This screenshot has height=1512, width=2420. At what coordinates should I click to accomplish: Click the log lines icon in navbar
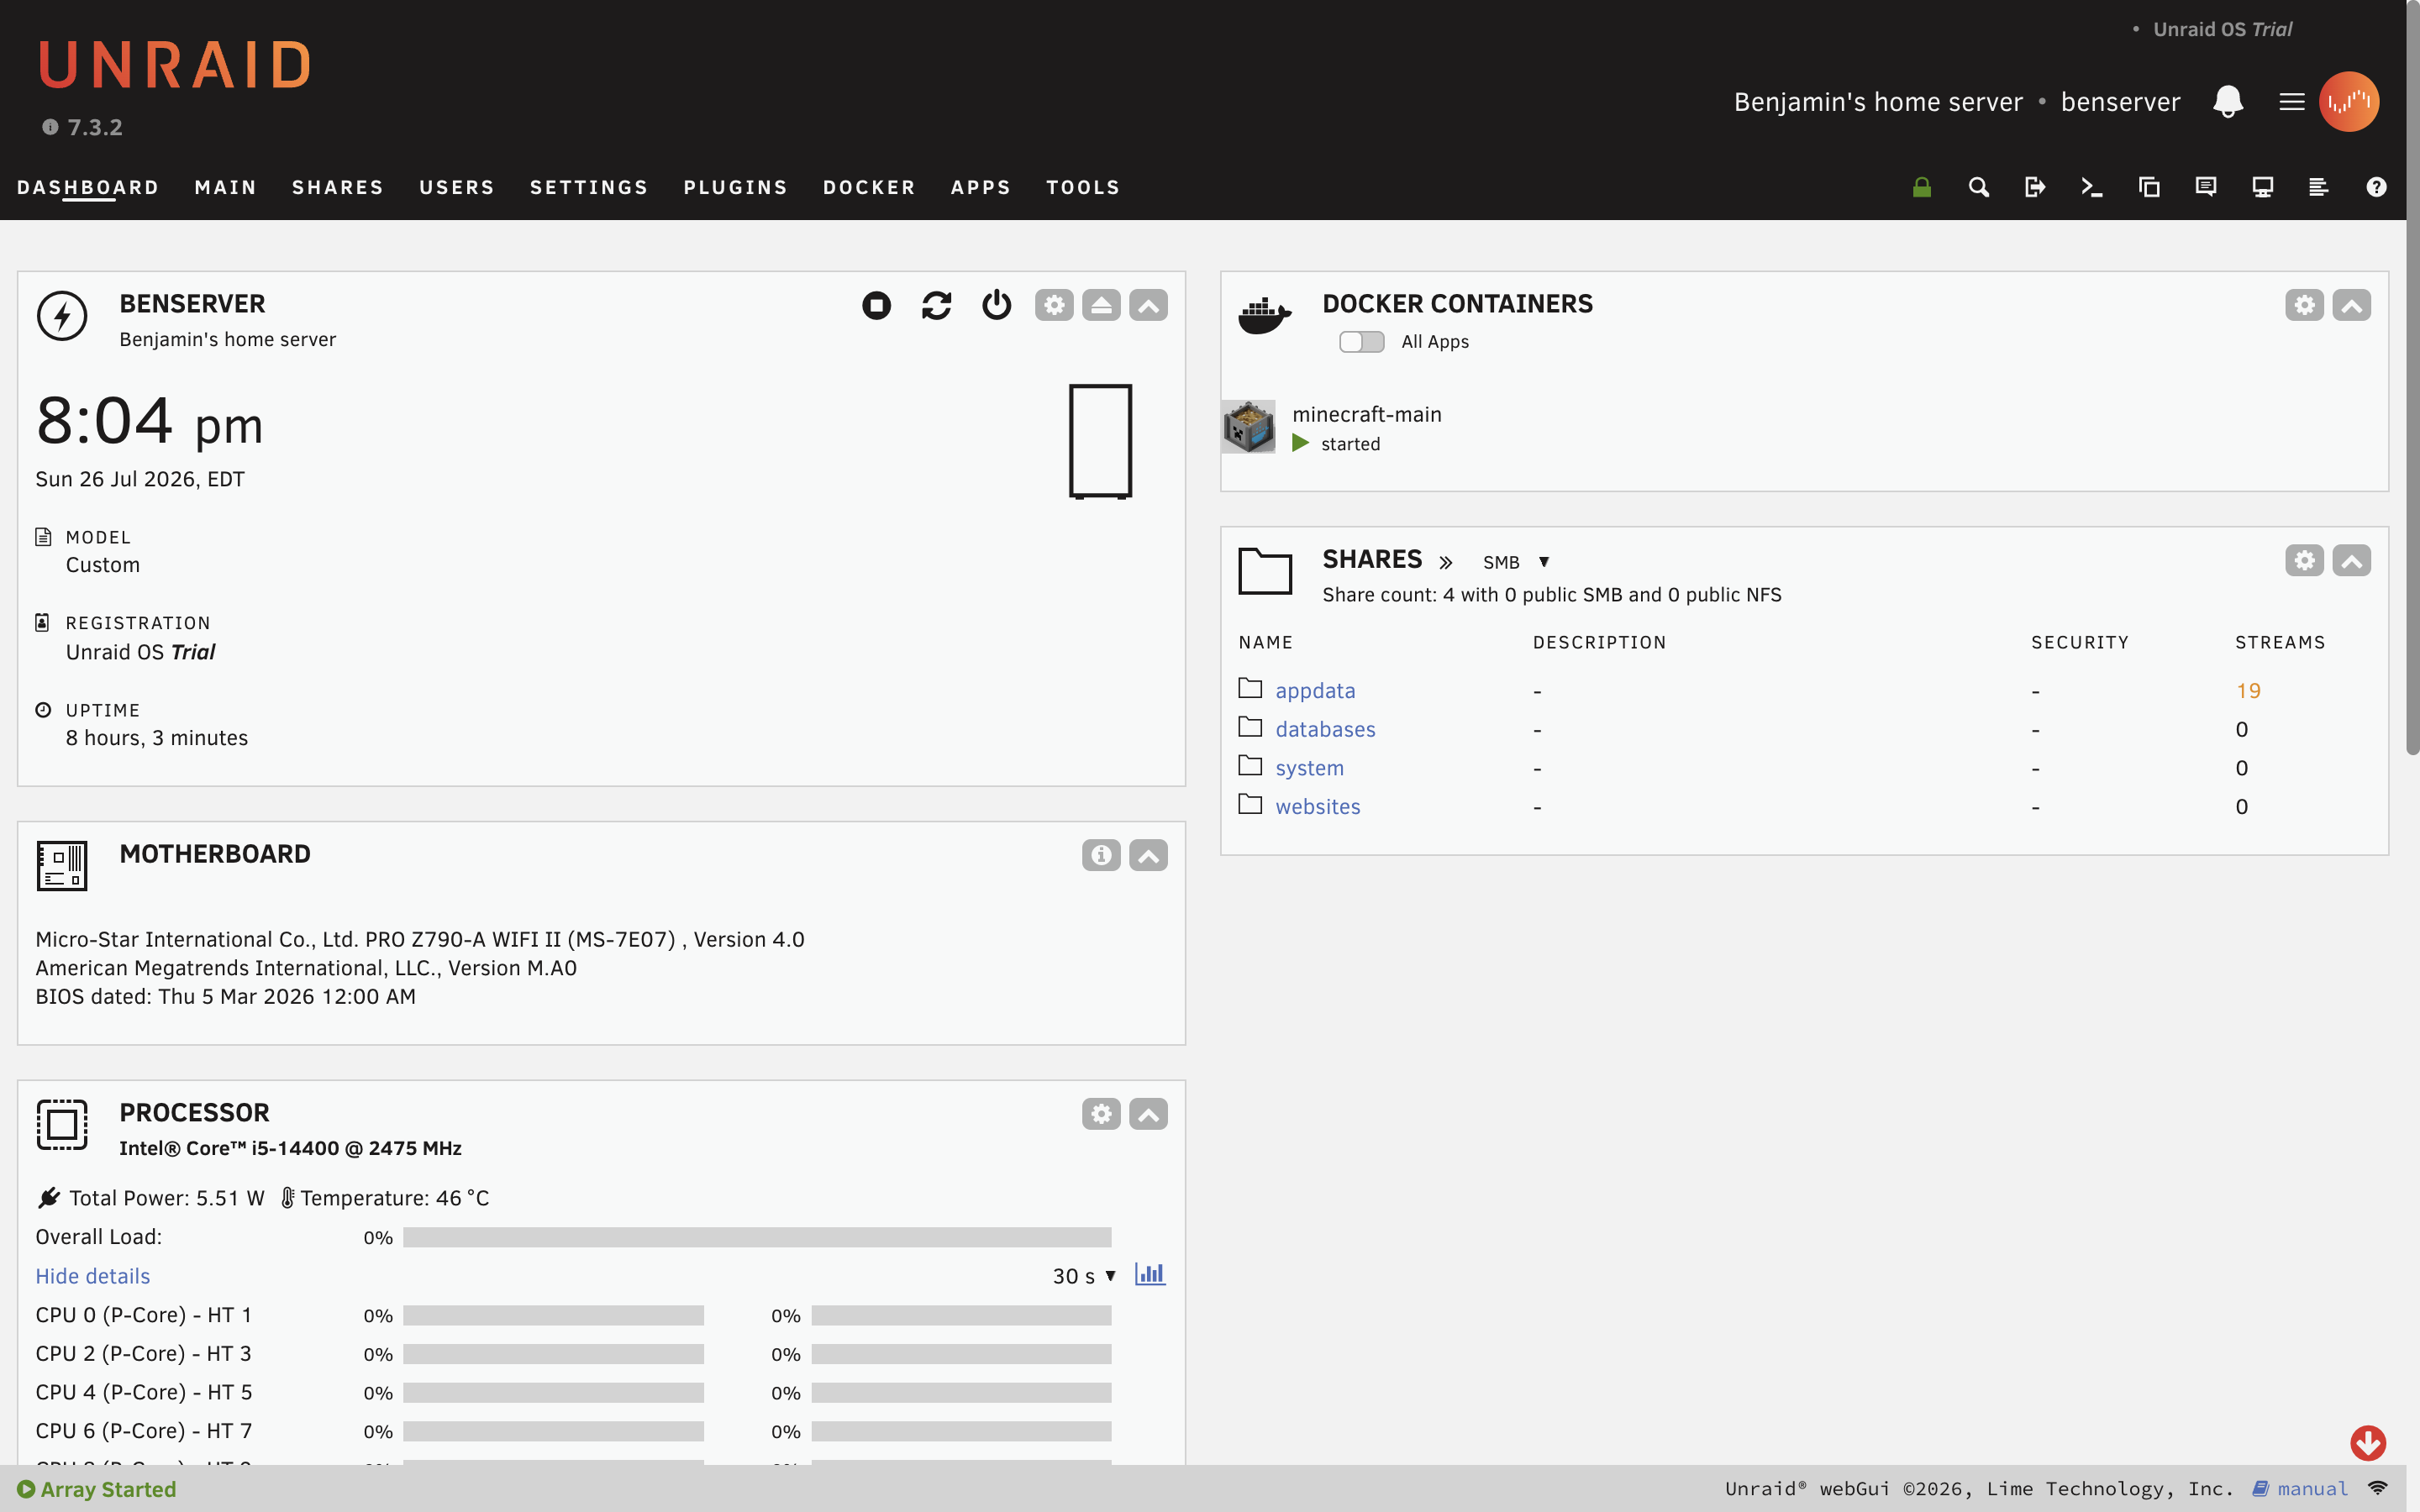click(2318, 187)
